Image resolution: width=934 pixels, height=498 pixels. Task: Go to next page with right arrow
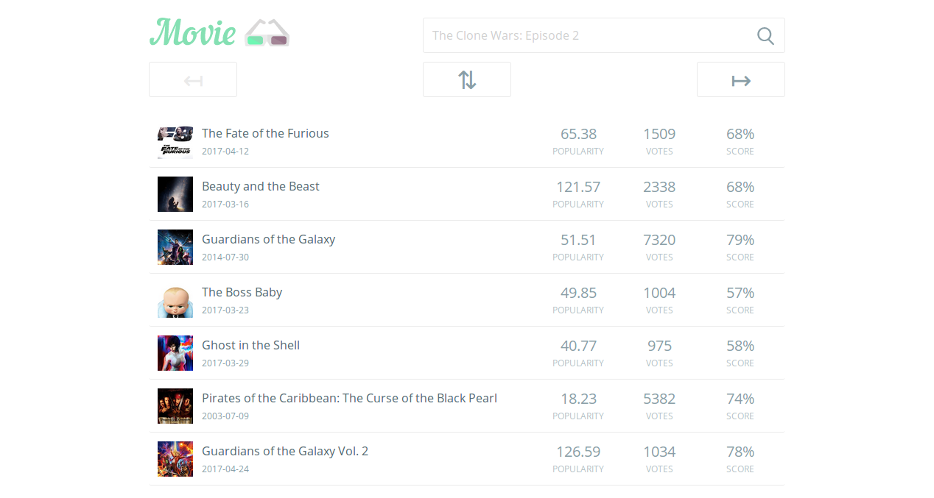click(x=740, y=79)
